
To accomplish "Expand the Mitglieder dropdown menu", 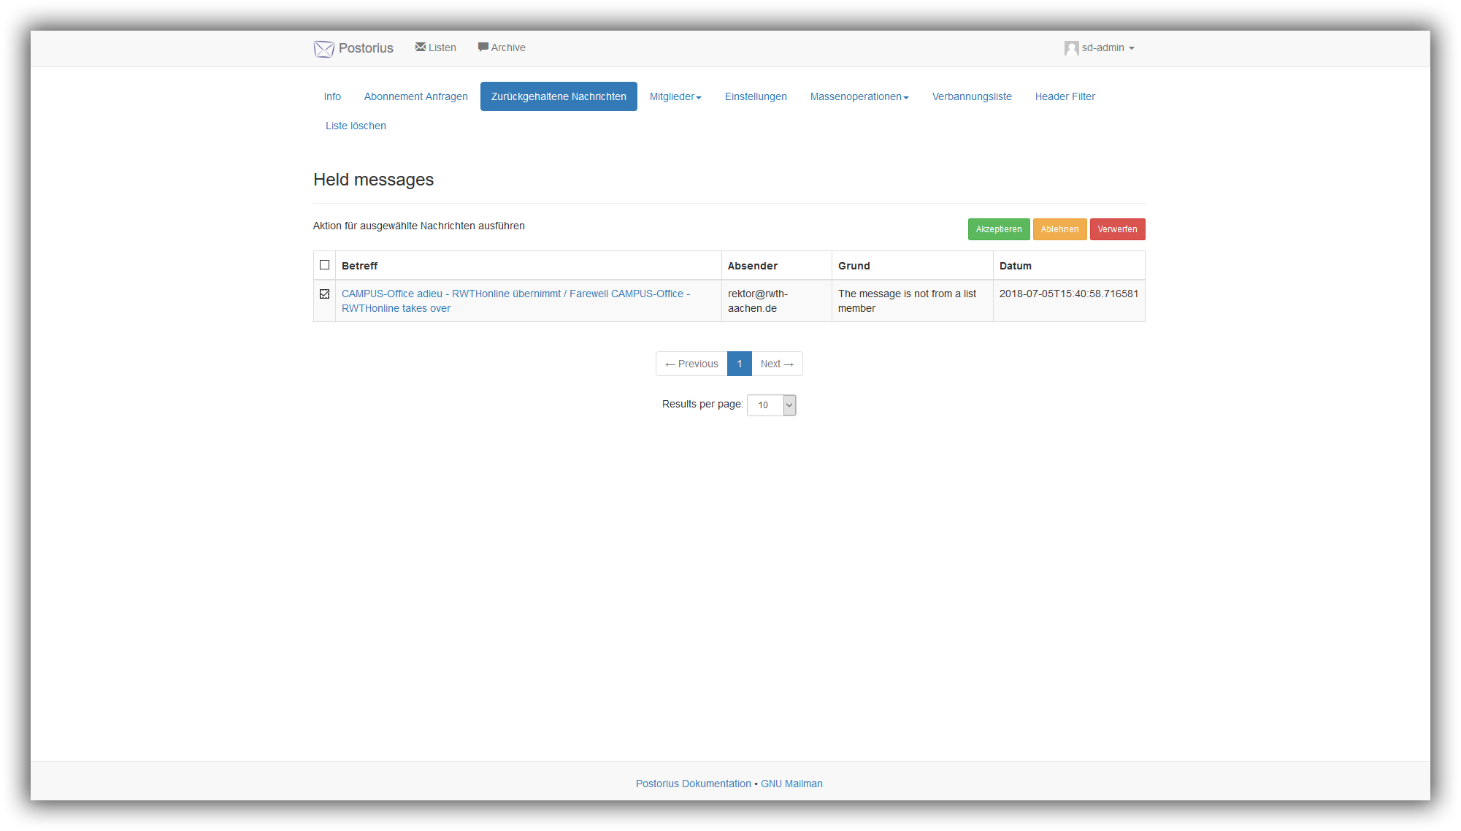I will click(x=675, y=96).
